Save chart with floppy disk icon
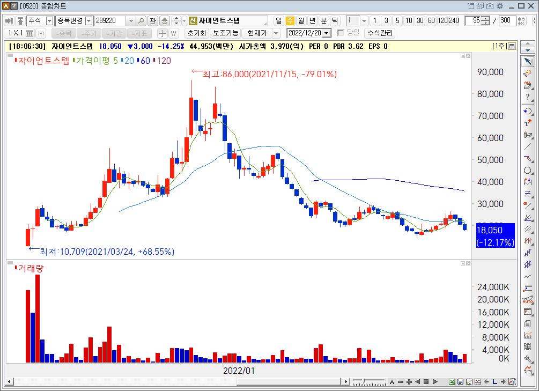The image size is (539, 391). 461,382
